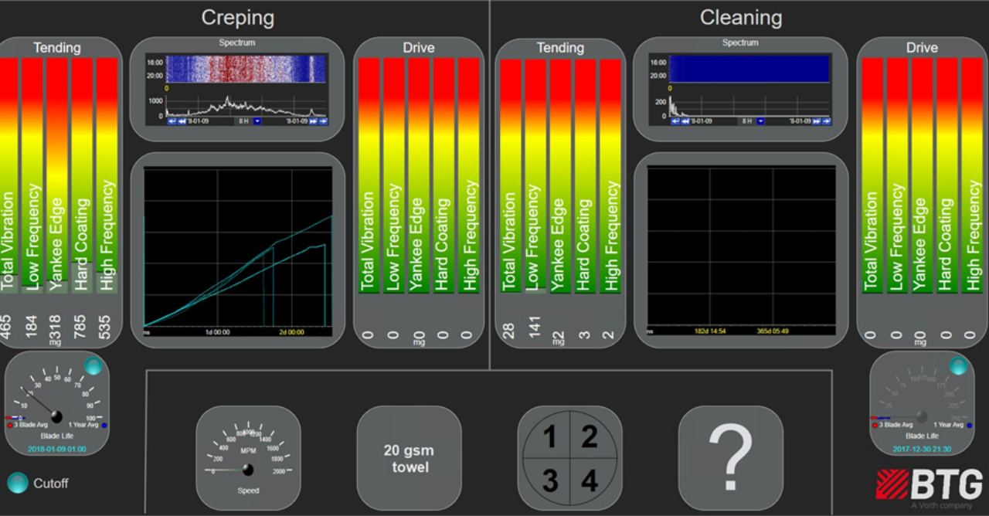Jump to latest data in Cleaning Spectrum

826,121
